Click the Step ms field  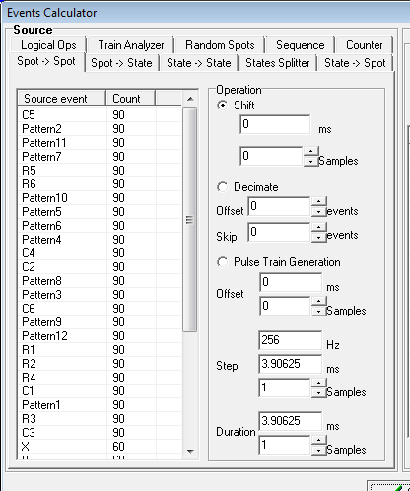tap(291, 364)
